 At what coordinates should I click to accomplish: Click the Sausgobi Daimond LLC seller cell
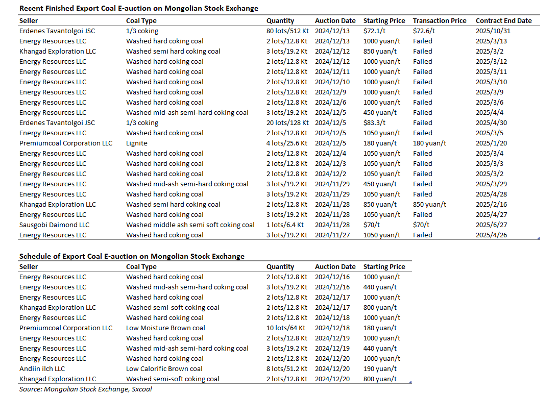[54, 225]
